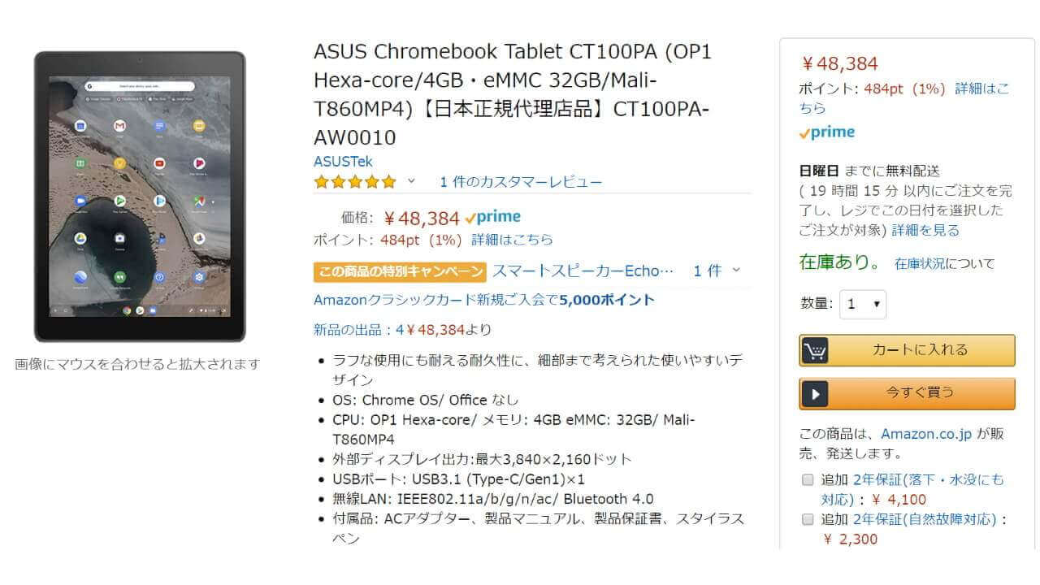Click the Chromebook tablet product image
Image resolution: width=1040 pixels, height=585 pixels.
coord(140,197)
